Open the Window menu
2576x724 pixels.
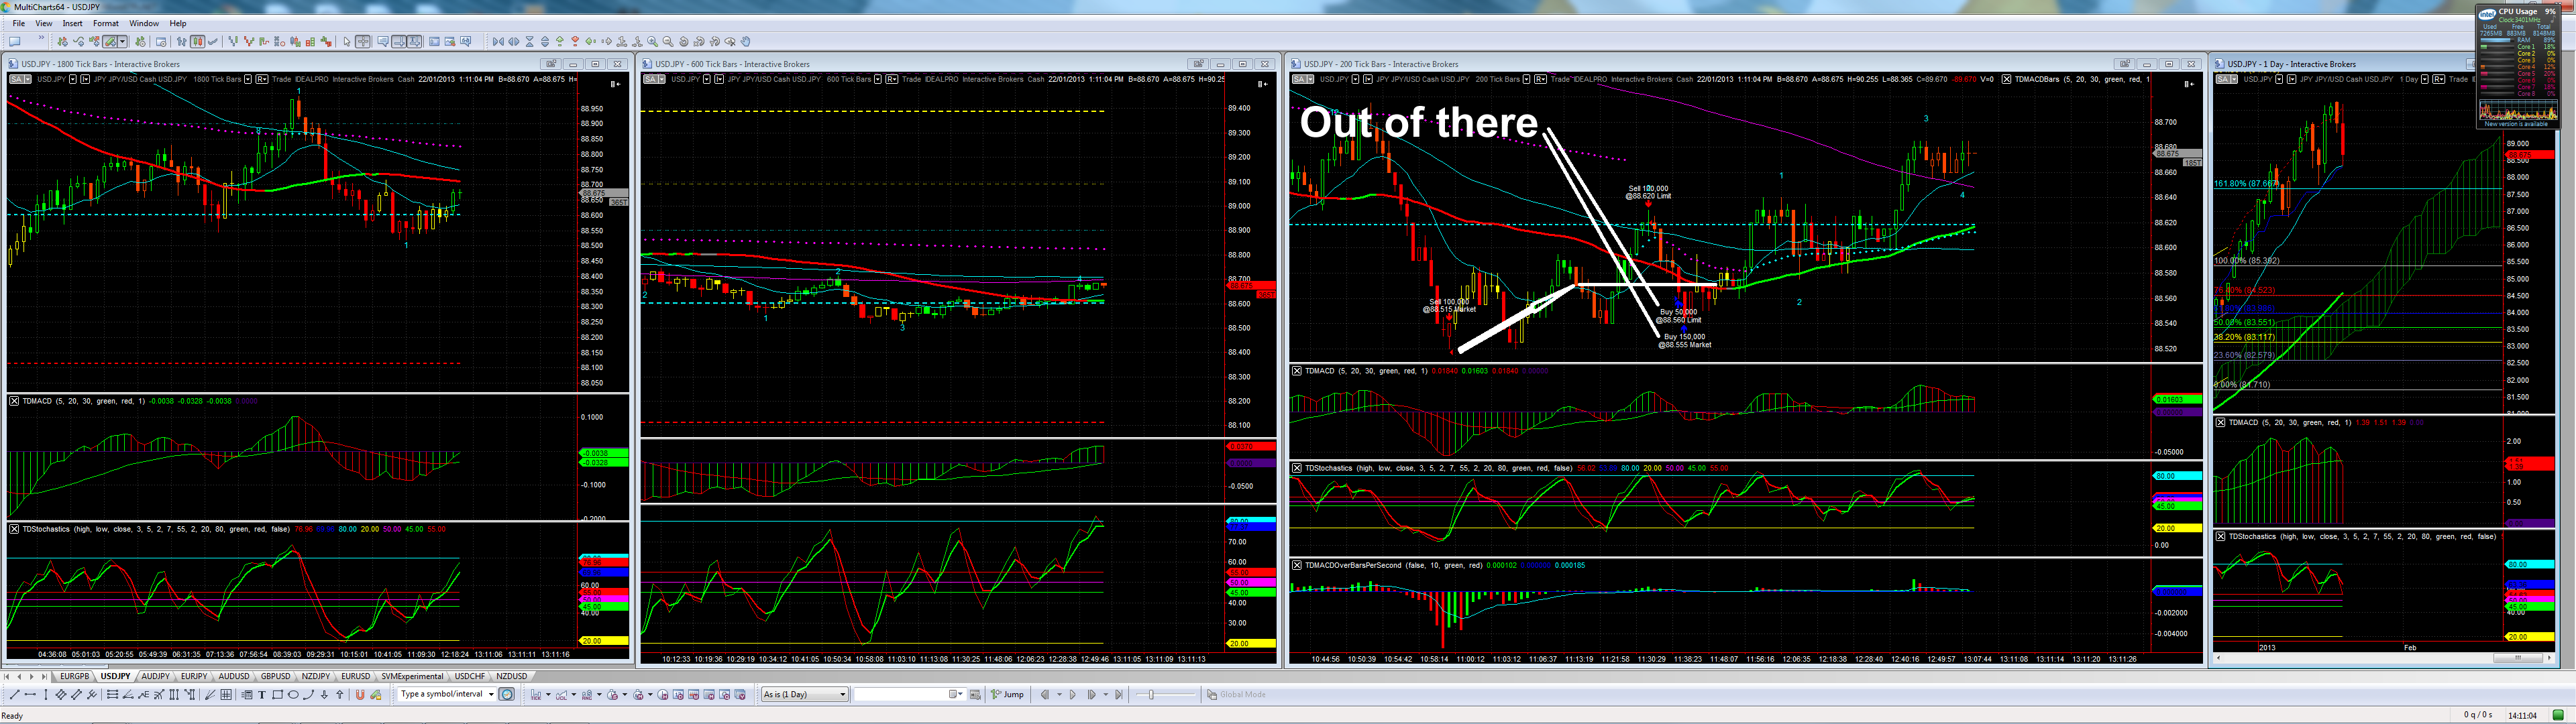pos(144,23)
